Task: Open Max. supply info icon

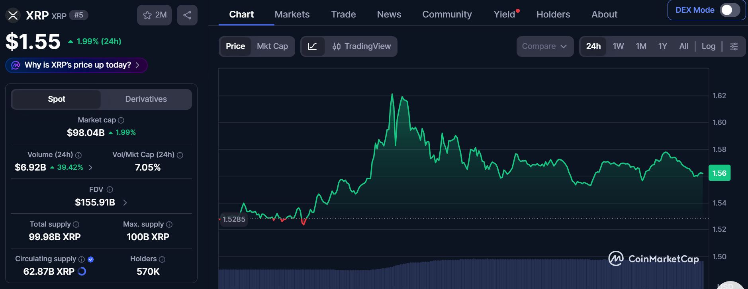Action: click(169, 225)
